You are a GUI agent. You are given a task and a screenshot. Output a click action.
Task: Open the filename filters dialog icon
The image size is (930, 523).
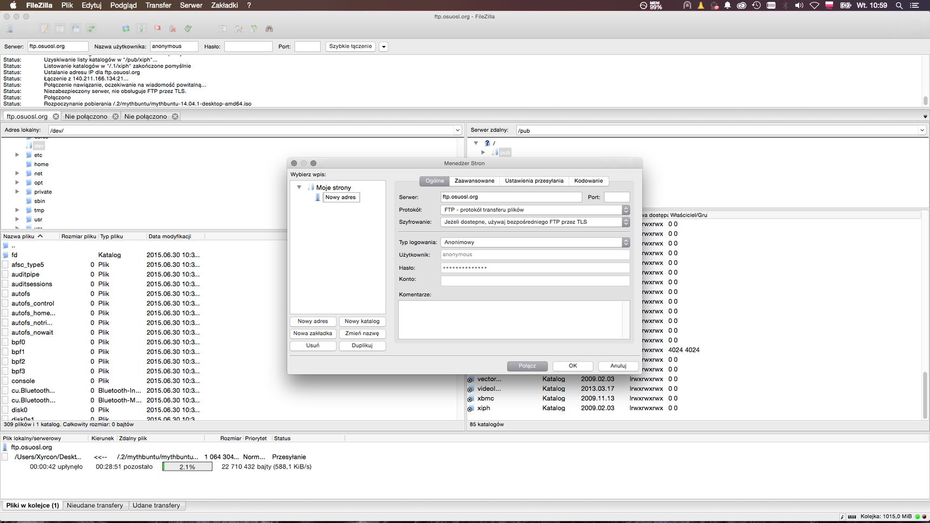(223, 29)
